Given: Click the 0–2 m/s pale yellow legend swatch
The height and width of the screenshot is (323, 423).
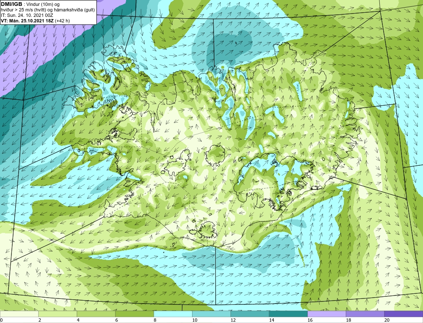Looking at the screenshot, I should [19, 314].
